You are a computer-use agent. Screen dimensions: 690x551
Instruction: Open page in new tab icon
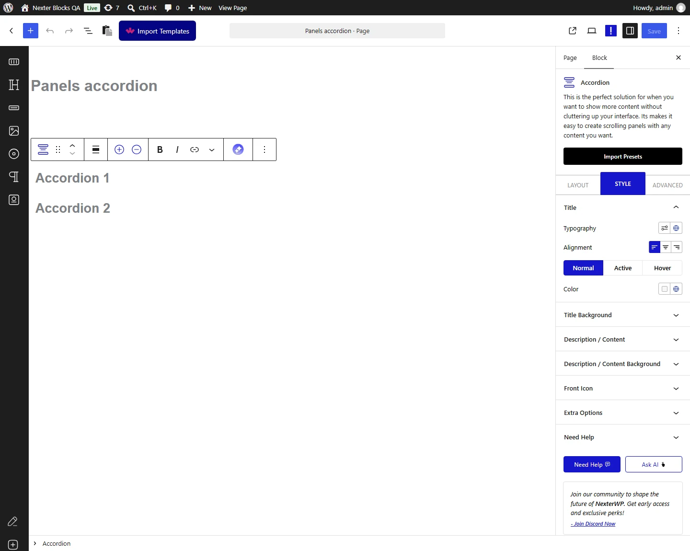tap(573, 31)
